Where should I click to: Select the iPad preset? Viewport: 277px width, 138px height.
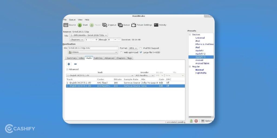(x=197, y=47)
